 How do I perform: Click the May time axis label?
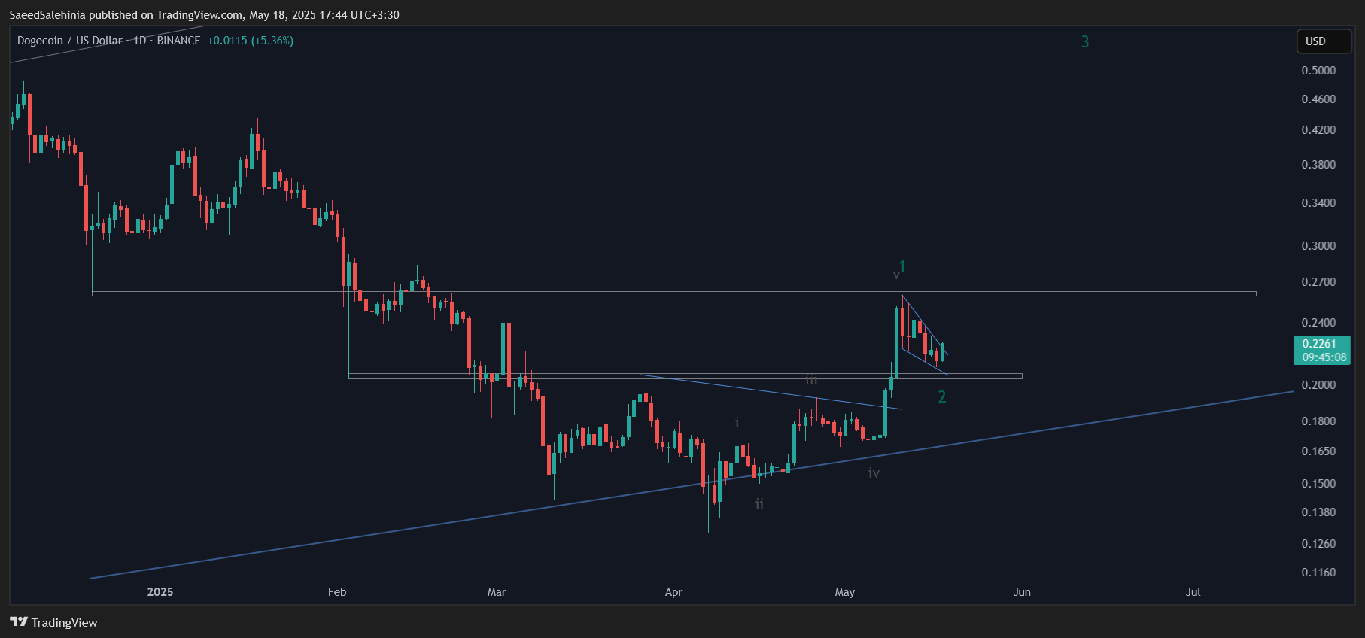pyautogui.click(x=845, y=592)
